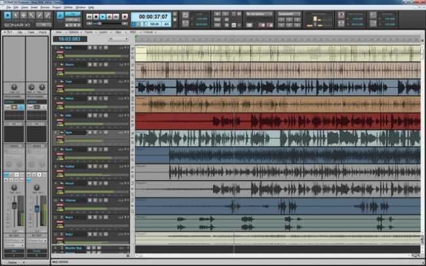Activate the Edit tool
Screen dimensions: 426x266
(x=31, y=15)
